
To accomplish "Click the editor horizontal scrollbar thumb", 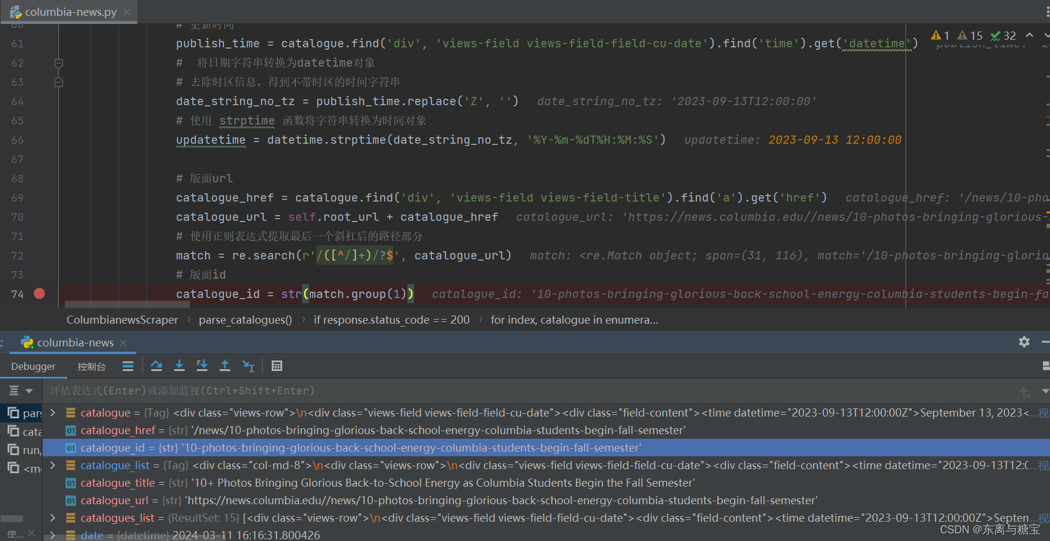I will (127, 304).
